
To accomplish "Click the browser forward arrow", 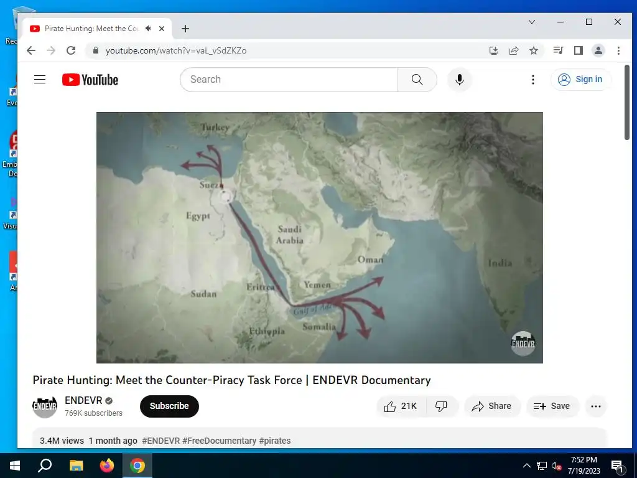I will coord(51,50).
